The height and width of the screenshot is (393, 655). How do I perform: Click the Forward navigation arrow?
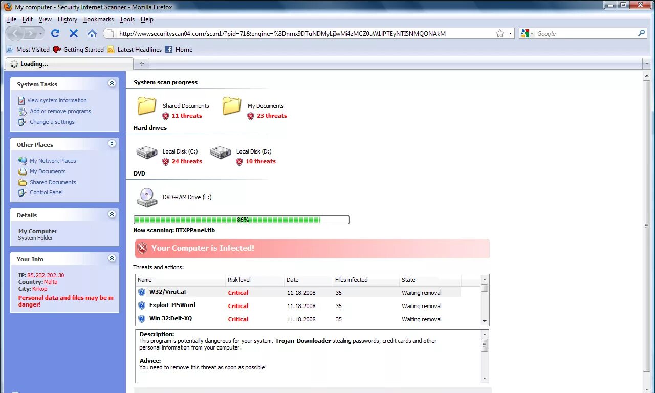[30, 33]
